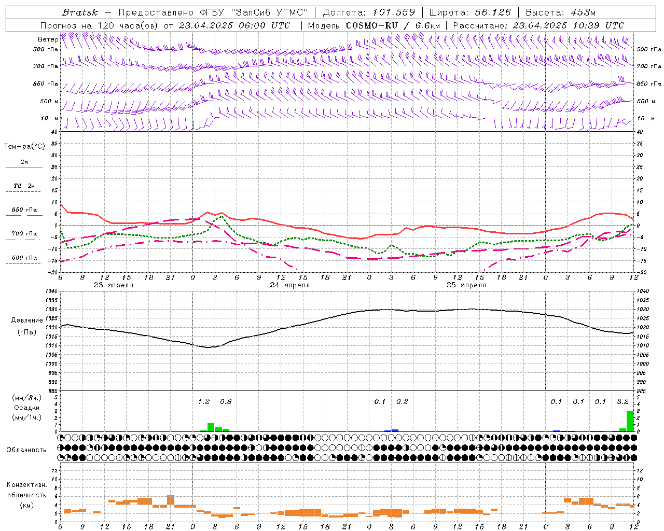The width and height of the screenshot is (664, 531).
Task: Click "500 гПа" in the temperature legend
Action: pyautogui.click(x=24, y=258)
